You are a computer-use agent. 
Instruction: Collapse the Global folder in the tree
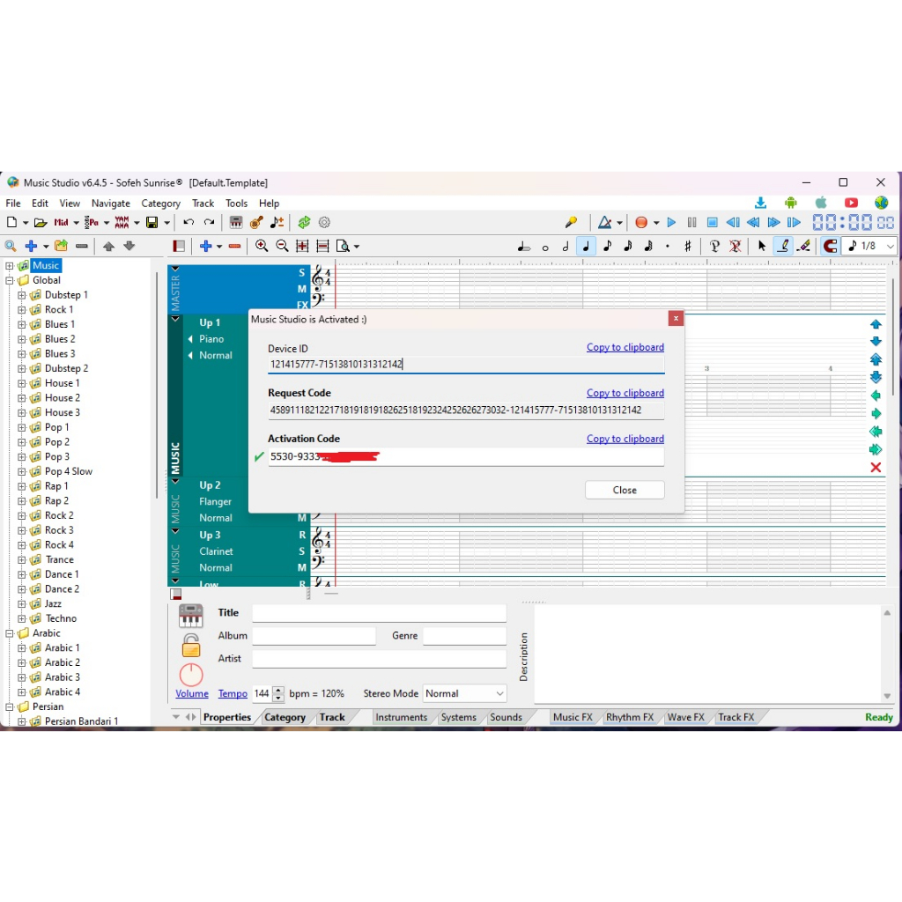pos(9,281)
